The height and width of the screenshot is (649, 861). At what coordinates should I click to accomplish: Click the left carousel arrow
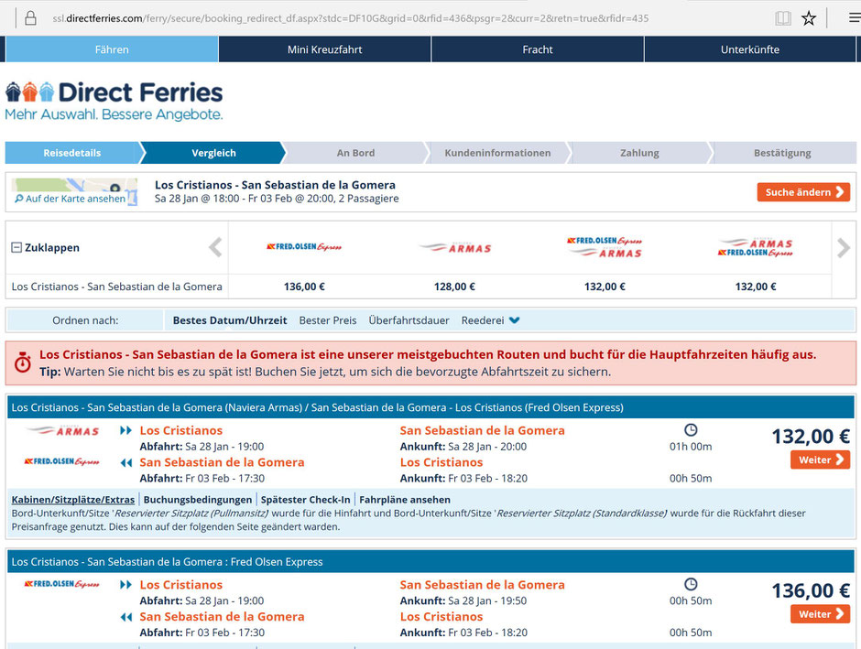[215, 247]
